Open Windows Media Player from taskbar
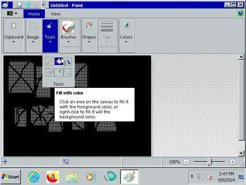 [x=91, y=177]
